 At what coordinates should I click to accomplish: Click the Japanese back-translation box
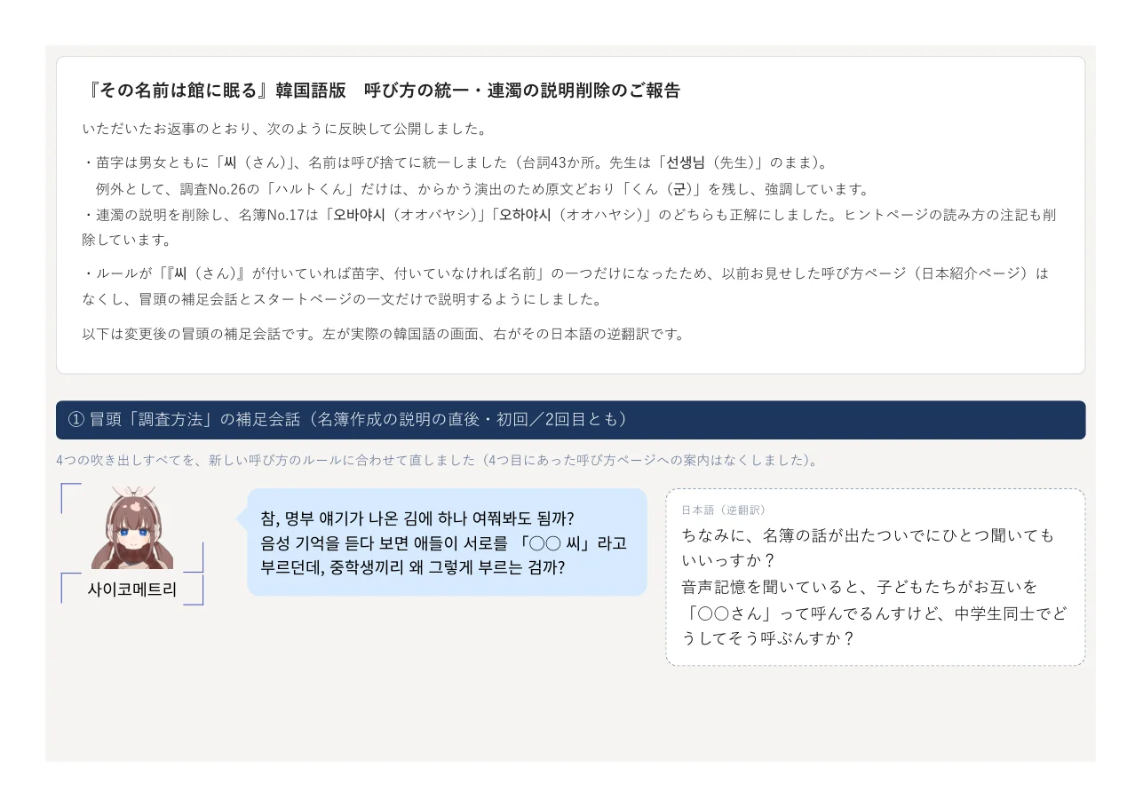(x=875, y=577)
